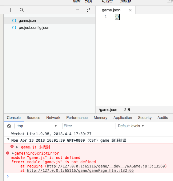Click the console Filter input field
This screenshot has height=181, width=173.
click(x=89, y=126)
